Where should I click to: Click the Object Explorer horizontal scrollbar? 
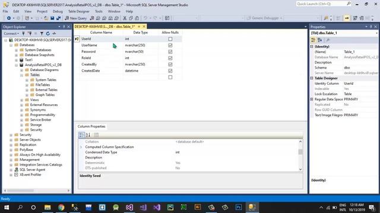pyautogui.click(x=20, y=191)
